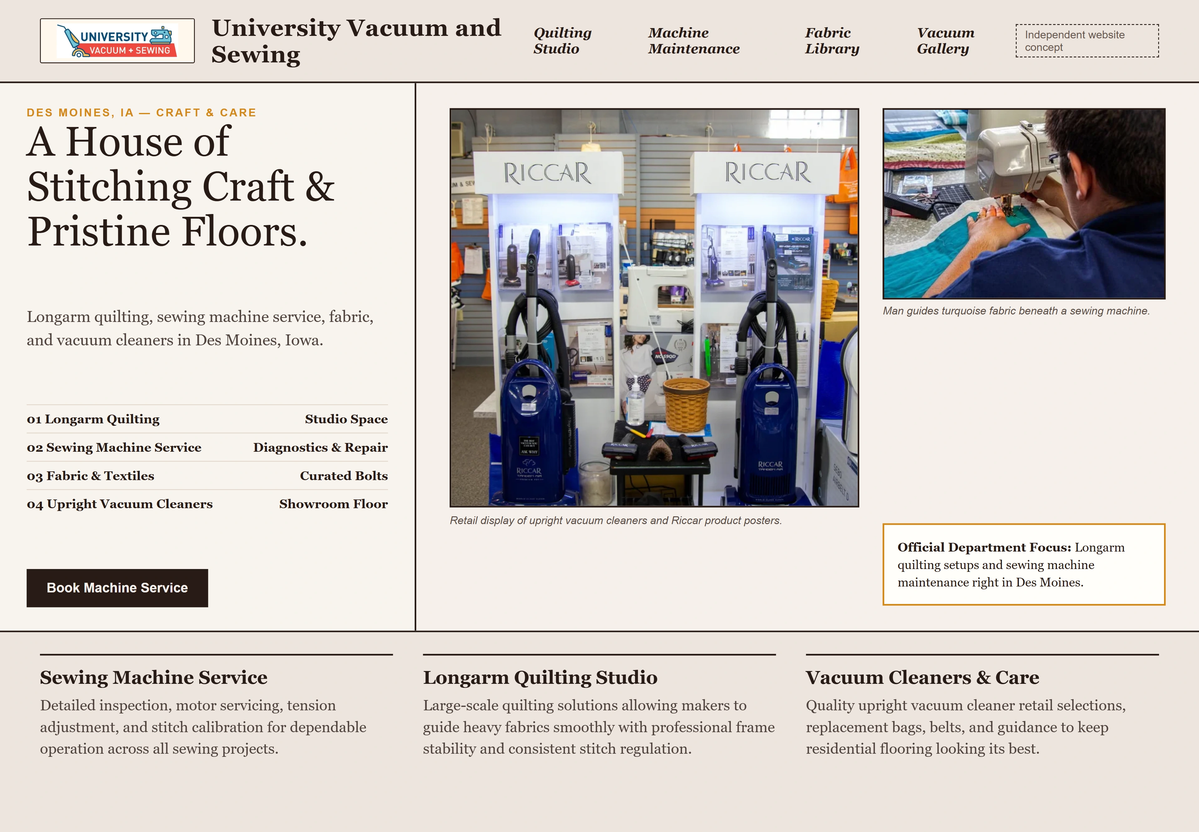
Task: Select the 03 Fabric & Textiles row
Action: (x=207, y=475)
